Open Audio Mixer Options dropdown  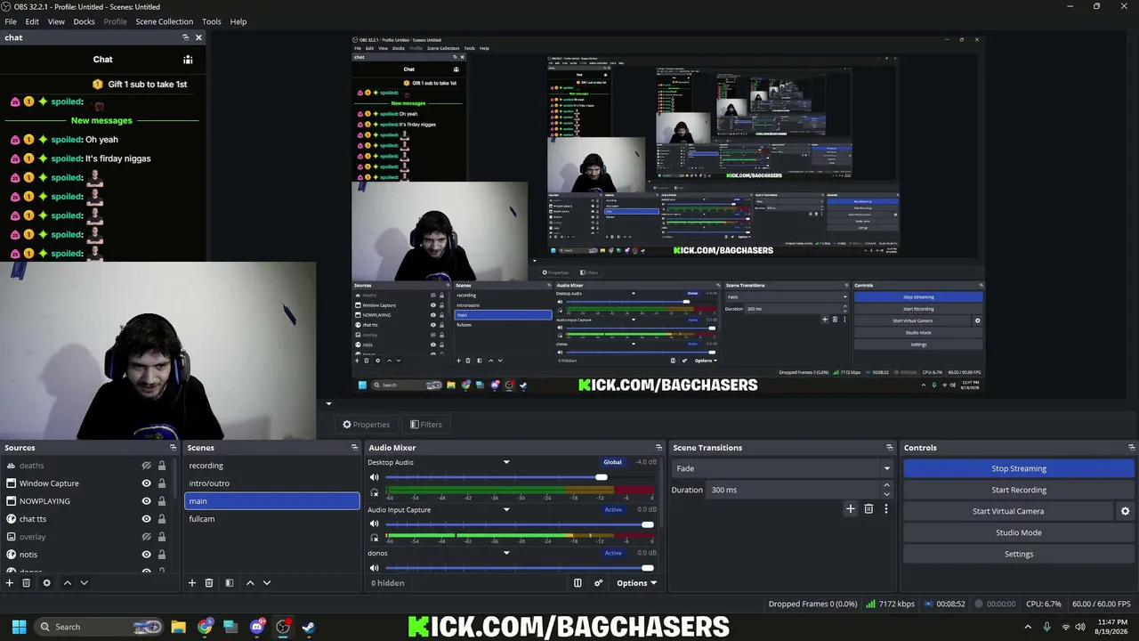(636, 583)
